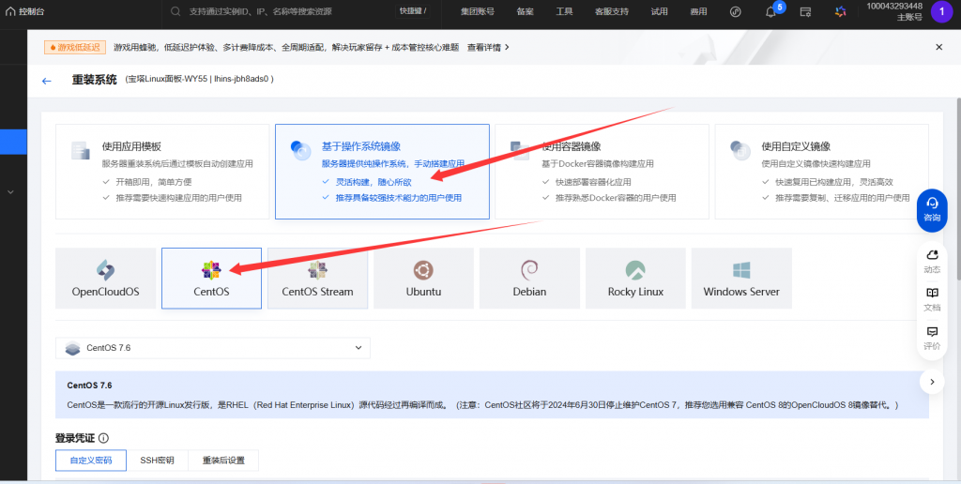
Task: Switch to 重装后设置 tab
Action: [x=223, y=461]
